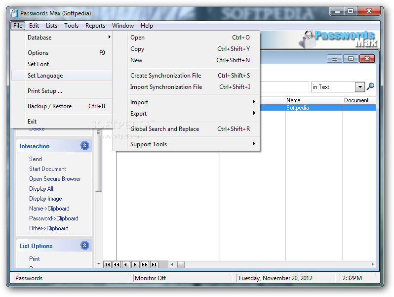Click Password->Clipboard link
394x297 pixels.
[x=53, y=218]
